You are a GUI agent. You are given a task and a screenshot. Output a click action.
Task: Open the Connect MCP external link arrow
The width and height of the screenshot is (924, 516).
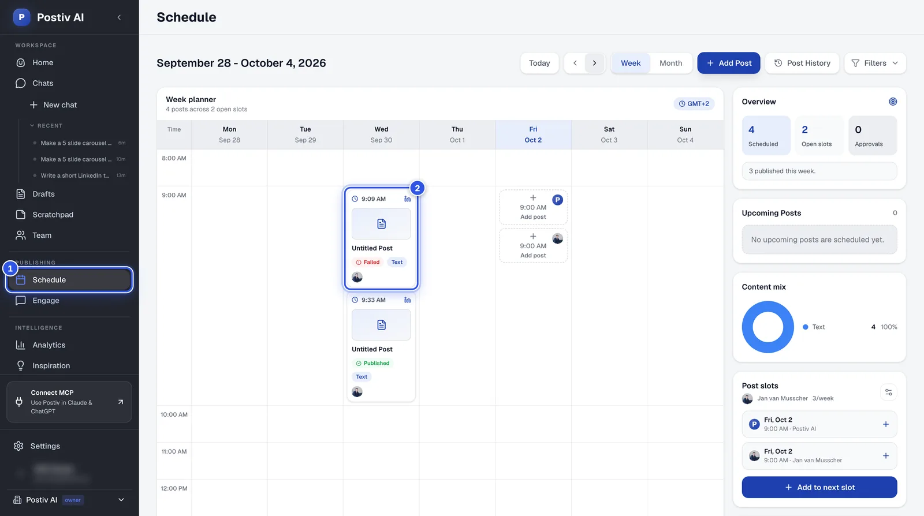pos(121,402)
